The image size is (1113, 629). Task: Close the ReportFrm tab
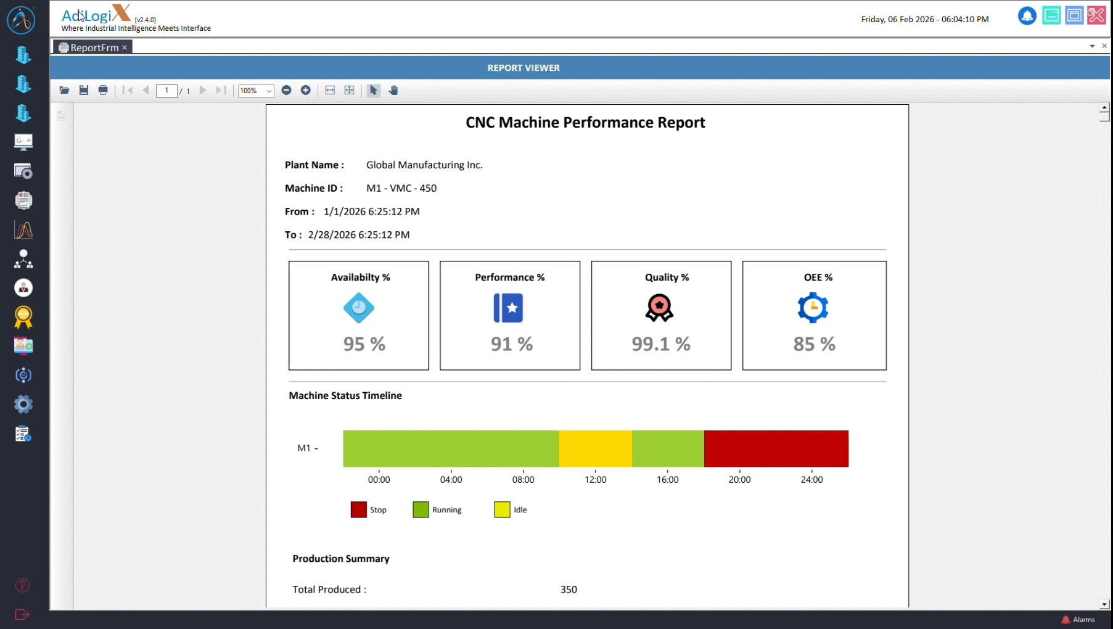[125, 47]
